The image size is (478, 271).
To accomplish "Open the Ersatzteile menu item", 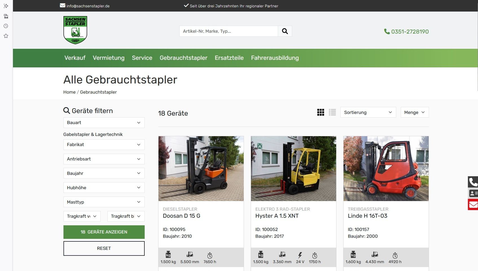I will click(229, 58).
